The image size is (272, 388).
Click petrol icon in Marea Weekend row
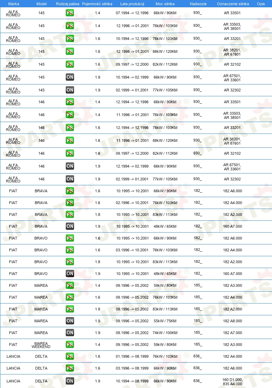70,345
